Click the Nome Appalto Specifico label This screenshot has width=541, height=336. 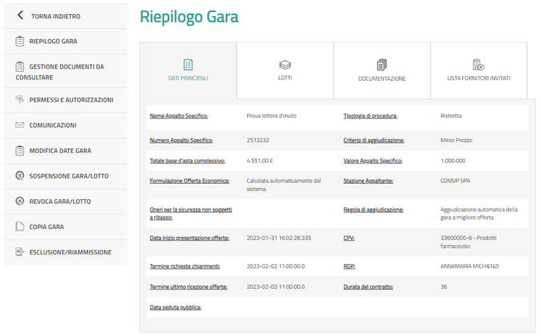coord(179,116)
